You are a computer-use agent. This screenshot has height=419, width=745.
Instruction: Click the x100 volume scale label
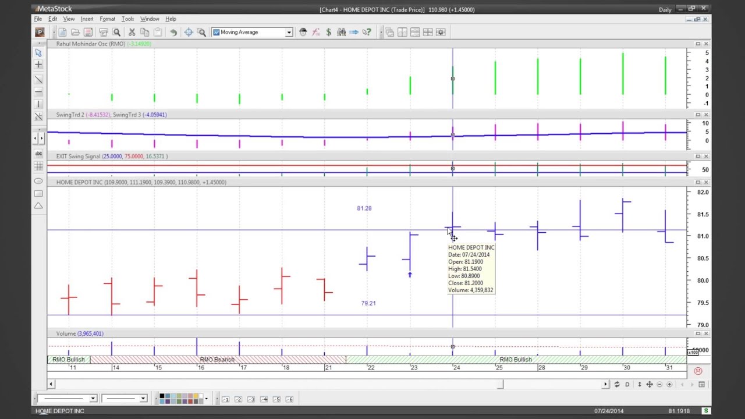click(693, 353)
